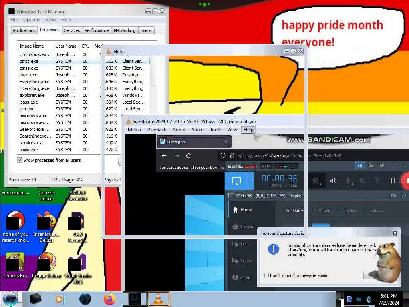Image resolution: width=409 pixels, height=307 pixels.
Task: Click the browser back arrow
Action: [164, 156]
